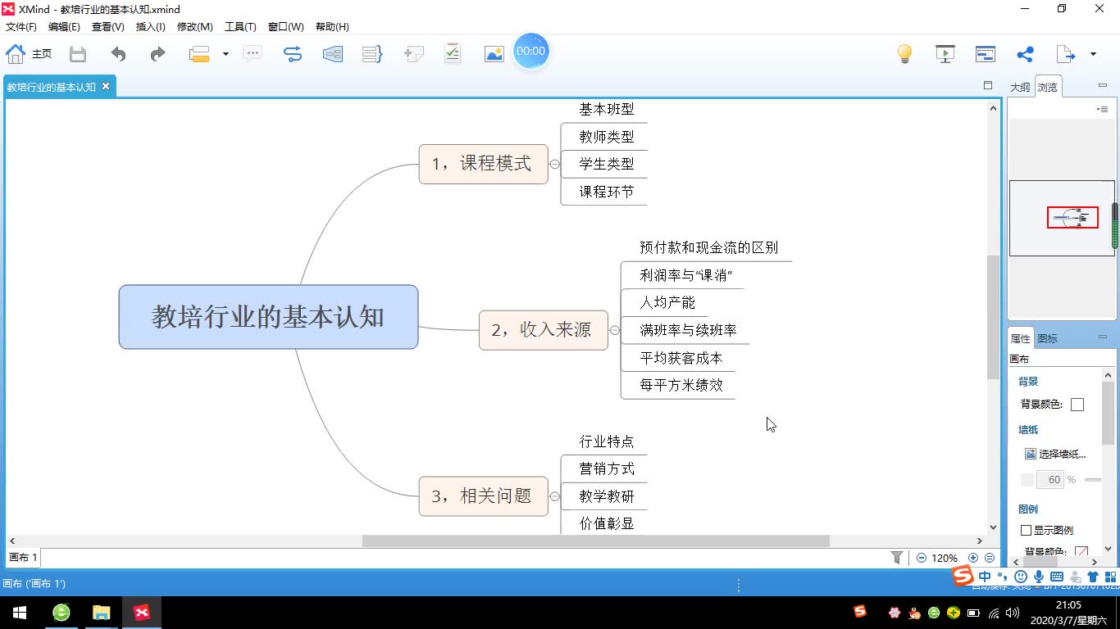Adjust the wallpaper opacity slider

coord(1093,479)
